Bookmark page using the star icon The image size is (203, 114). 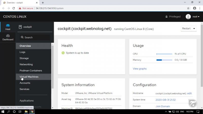tap(188, 8)
